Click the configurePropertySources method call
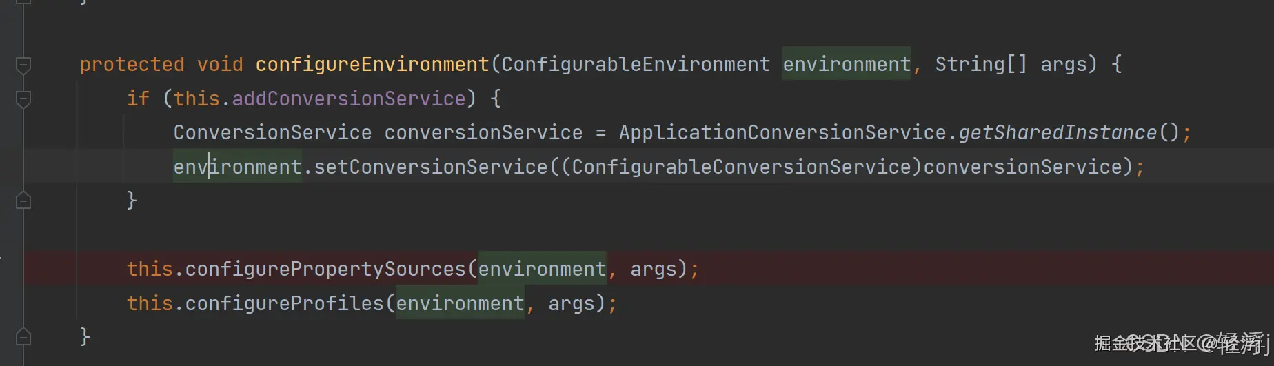The image size is (1274, 366). coord(325,269)
